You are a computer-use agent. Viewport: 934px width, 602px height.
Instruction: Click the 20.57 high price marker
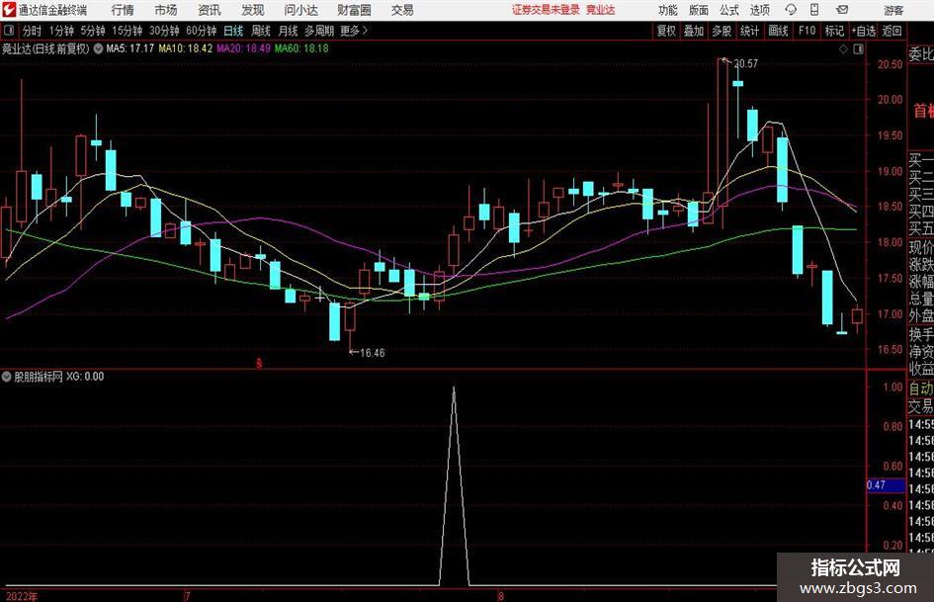click(x=745, y=63)
